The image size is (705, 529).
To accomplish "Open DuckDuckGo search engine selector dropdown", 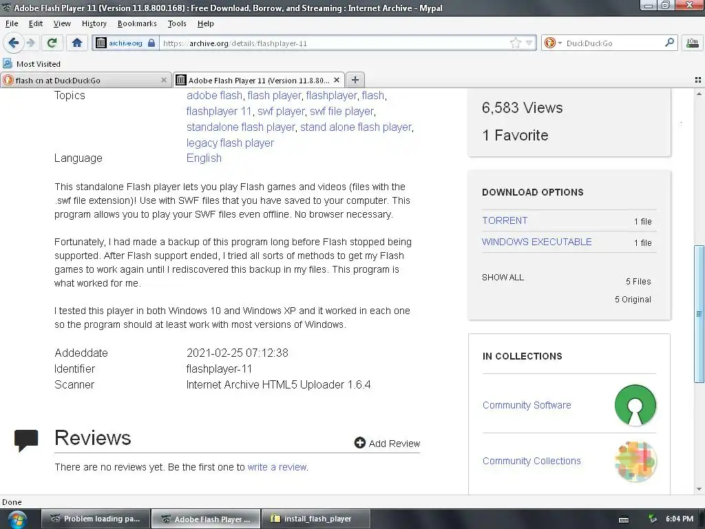I will click(x=553, y=43).
